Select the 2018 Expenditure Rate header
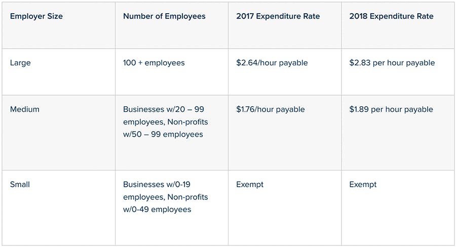 tap(391, 16)
